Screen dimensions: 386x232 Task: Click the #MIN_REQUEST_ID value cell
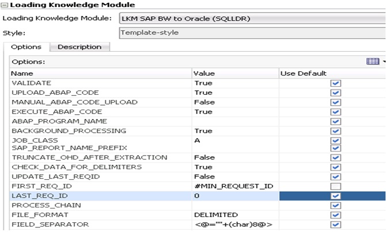click(235, 186)
